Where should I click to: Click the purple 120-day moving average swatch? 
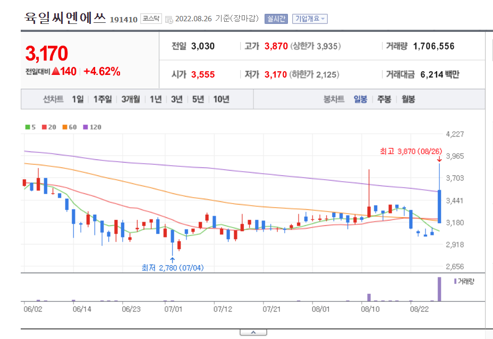[86, 127]
